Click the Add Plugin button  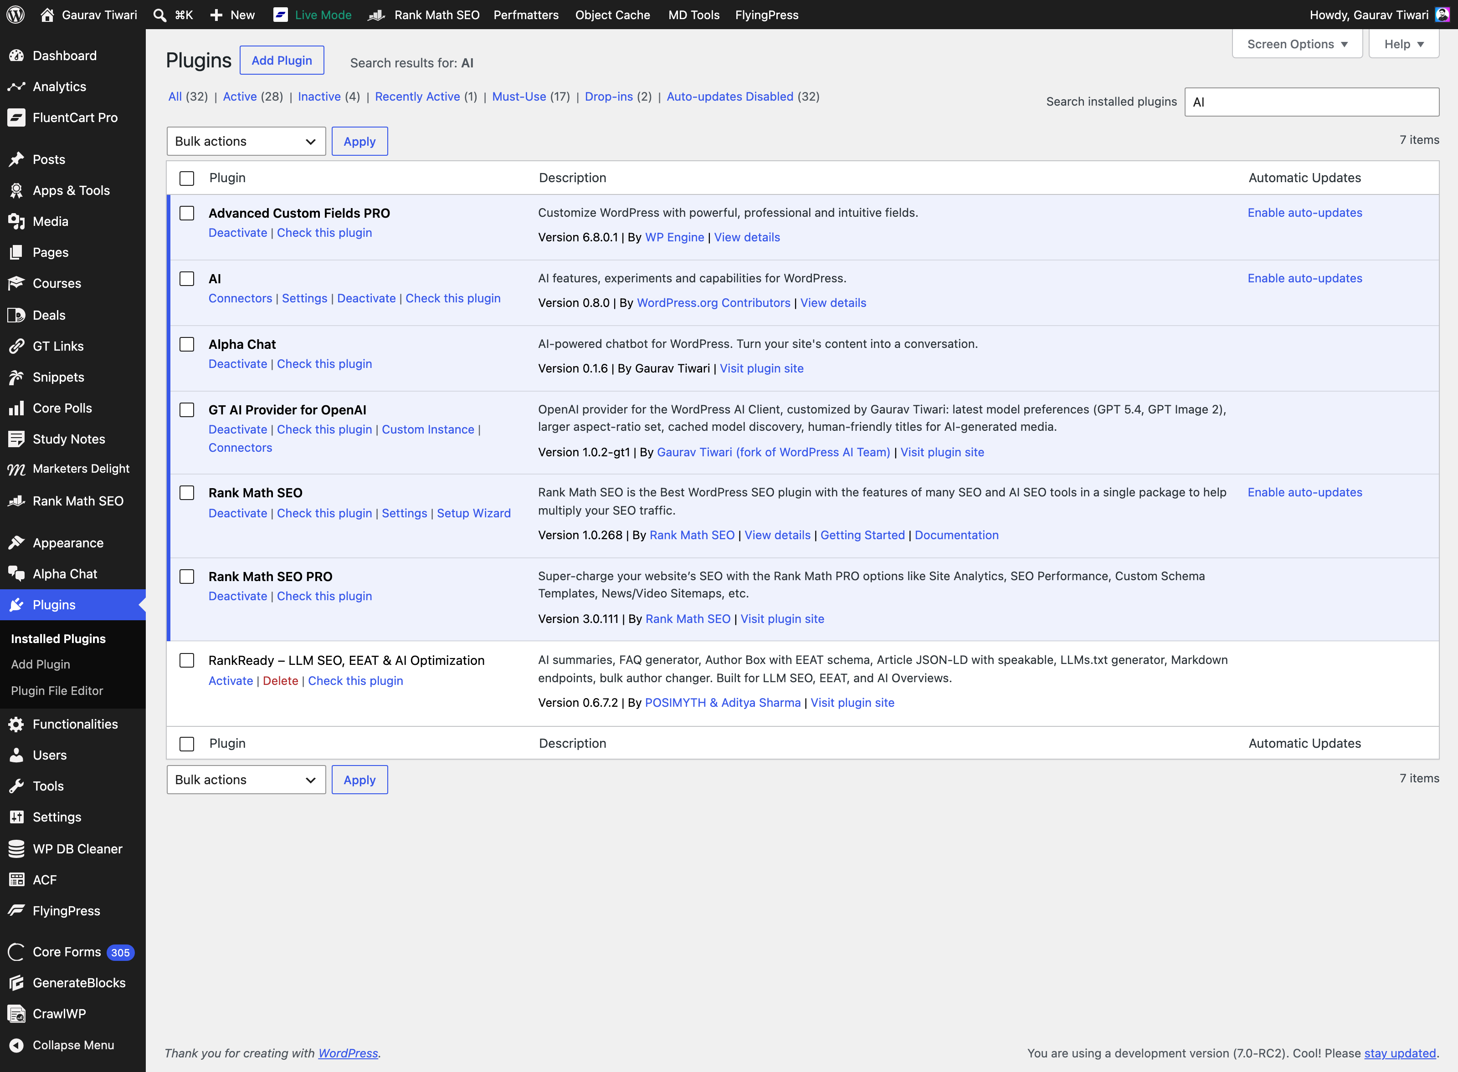click(282, 61)
